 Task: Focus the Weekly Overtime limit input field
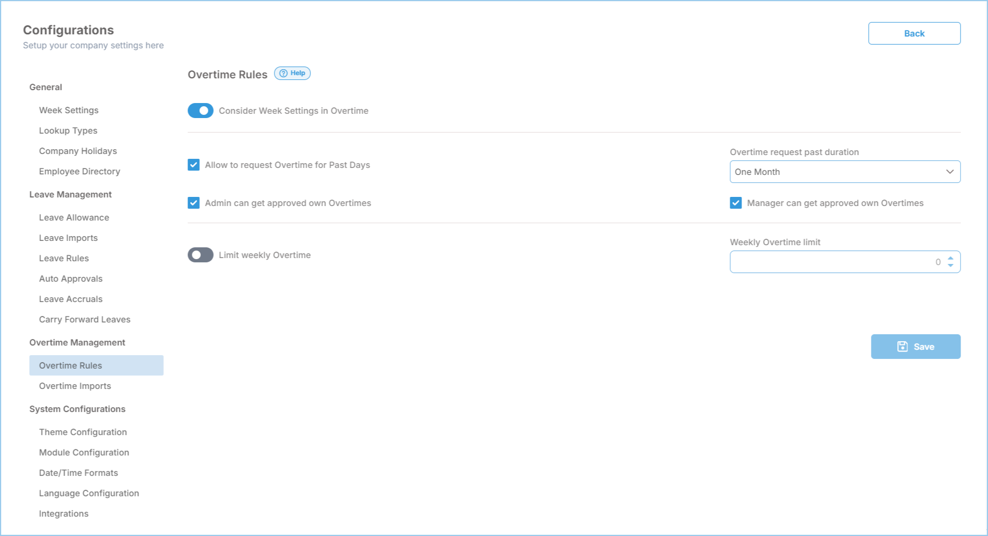click(x=832, y=262)
